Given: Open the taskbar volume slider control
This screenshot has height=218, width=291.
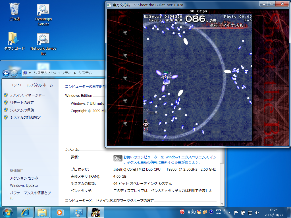Looking at the screenshot, I should coord(257,212).
